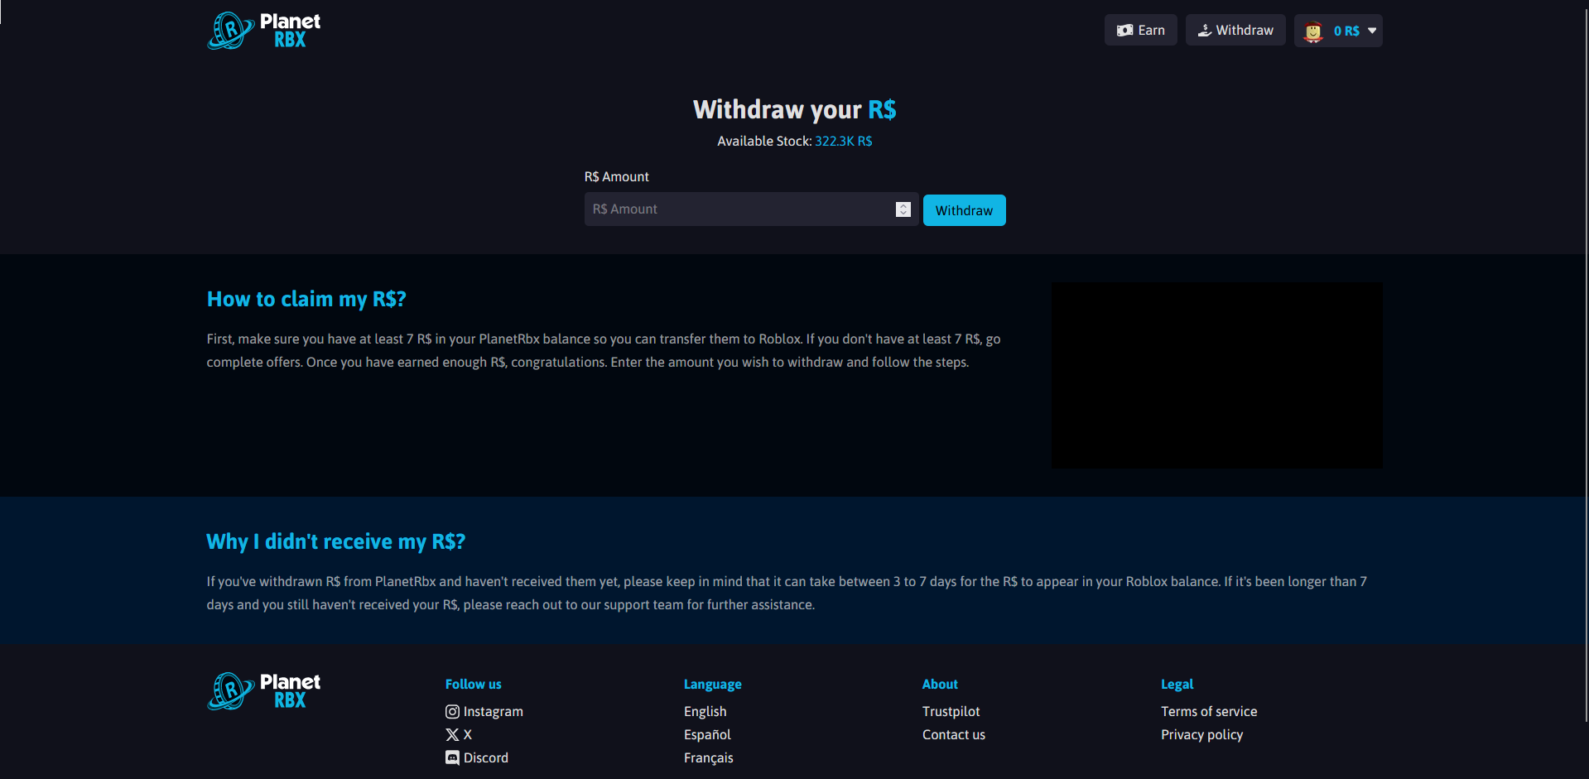This screenshot has width=1589, height=779.
Task: Click 'Why I didn't receive my R$?' heading
Action: coord(336,541)
